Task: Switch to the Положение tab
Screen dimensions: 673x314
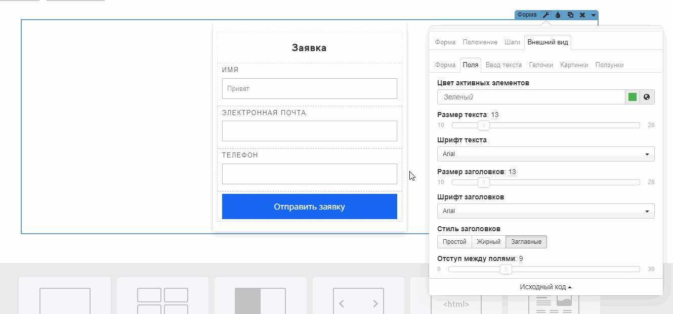Action: coord(480,42)
